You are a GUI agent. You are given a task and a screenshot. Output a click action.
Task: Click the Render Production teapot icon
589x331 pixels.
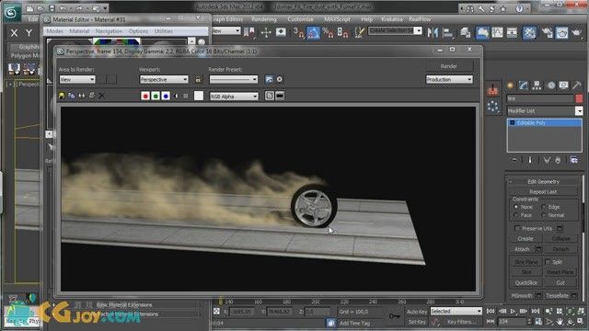click(577, 33)
